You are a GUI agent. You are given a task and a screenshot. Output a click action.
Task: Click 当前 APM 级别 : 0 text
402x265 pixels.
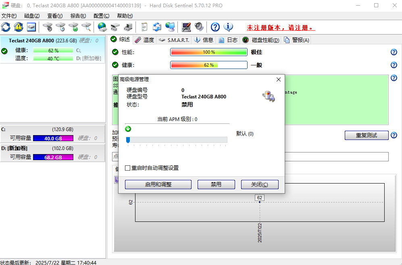pyautogui.click(x=177, y=119)
